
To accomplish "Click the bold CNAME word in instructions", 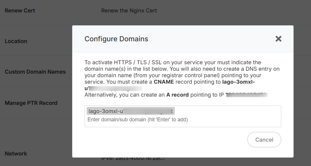I will point(164,82).
